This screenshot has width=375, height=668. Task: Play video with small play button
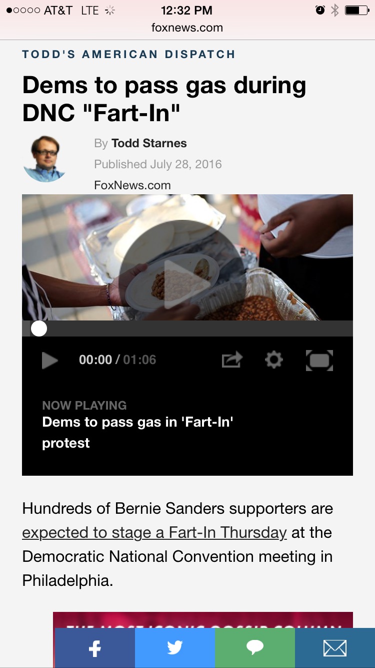[x=49, y=360]
